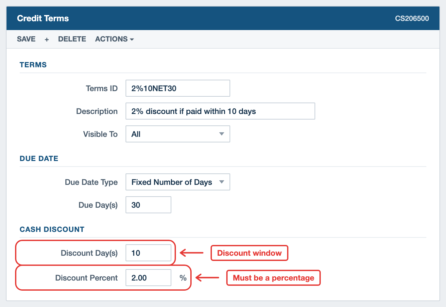
Task: Click the SAVE toolbar button
Action: point(26,39)
